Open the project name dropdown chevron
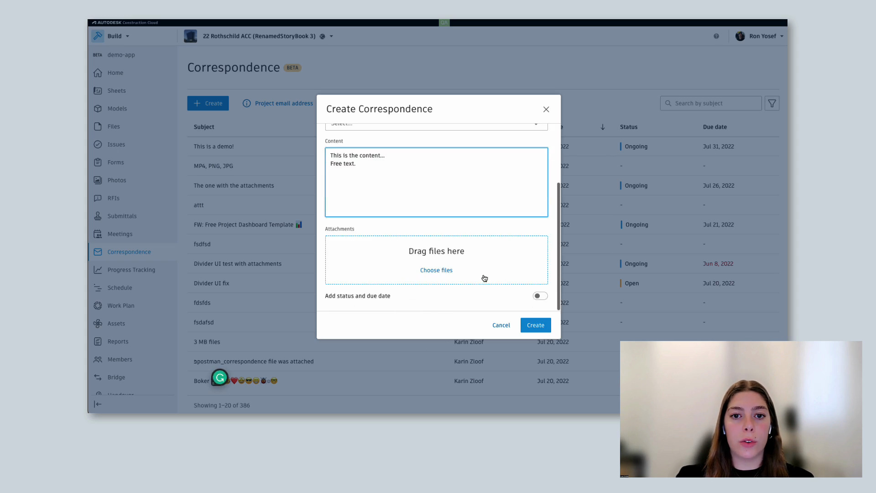 [x=331, y=36]
